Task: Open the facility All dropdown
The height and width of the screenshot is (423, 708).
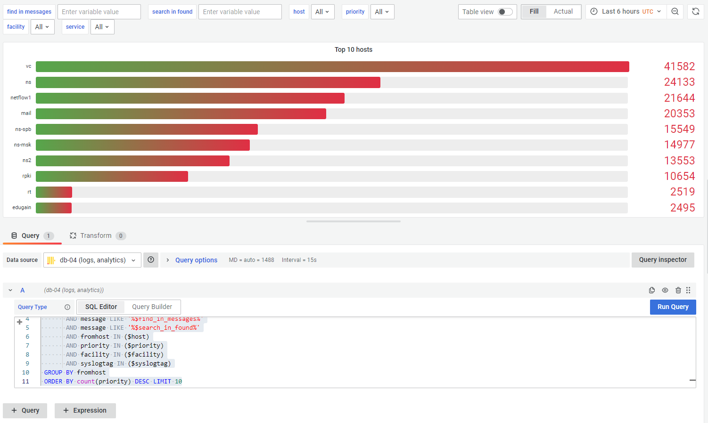Action: [42, 27]
